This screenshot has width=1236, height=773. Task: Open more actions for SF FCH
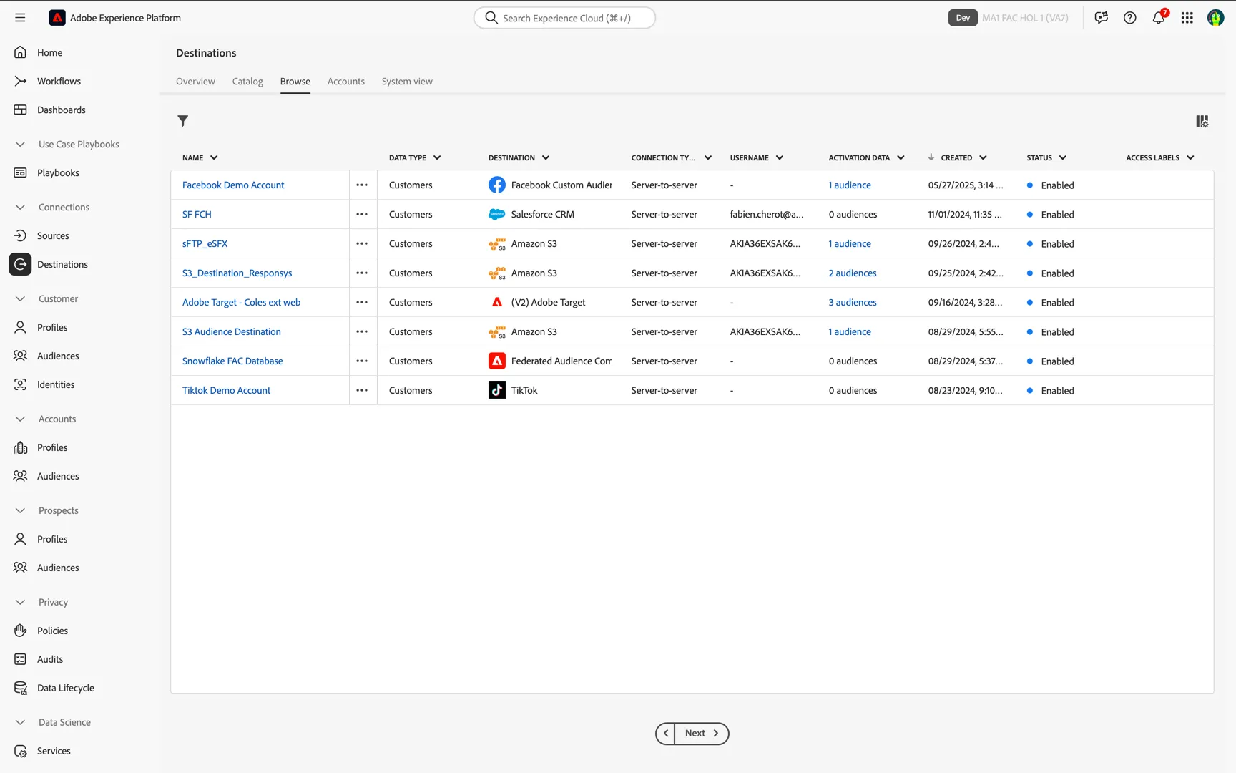[x=362, y=214]
